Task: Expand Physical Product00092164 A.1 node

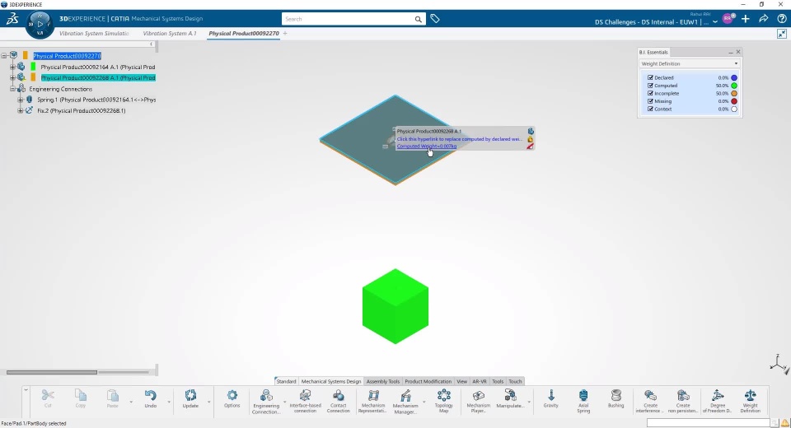Action: tap(12, 67)
